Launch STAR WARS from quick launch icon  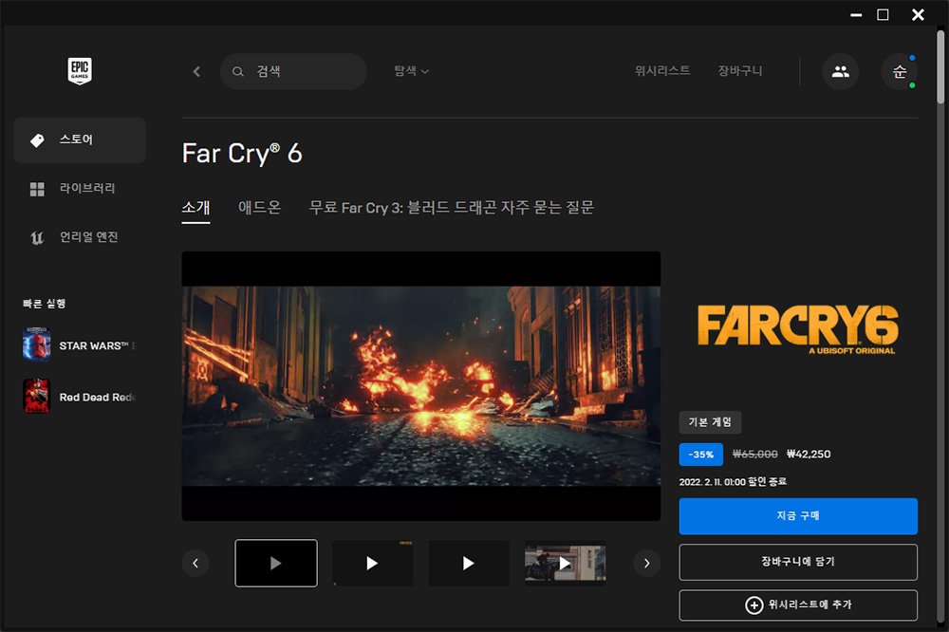point(36,345)
